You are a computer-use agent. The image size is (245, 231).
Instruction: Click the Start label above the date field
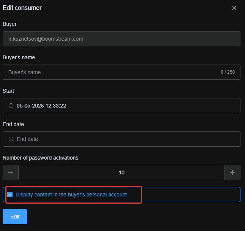click(8, 91)
